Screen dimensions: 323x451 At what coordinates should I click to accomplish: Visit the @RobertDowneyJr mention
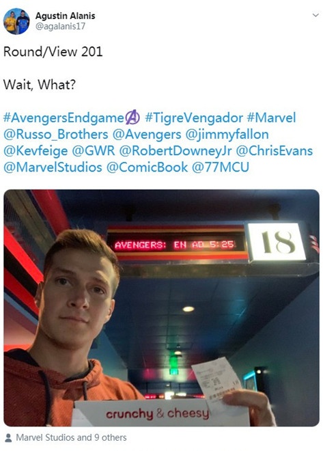175,151
